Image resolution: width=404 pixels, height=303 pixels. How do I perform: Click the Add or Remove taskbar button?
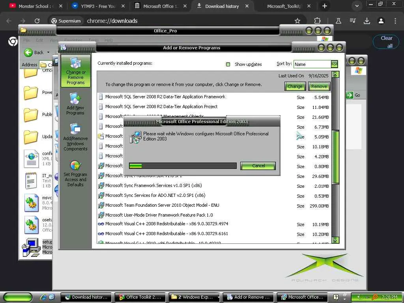249,297
